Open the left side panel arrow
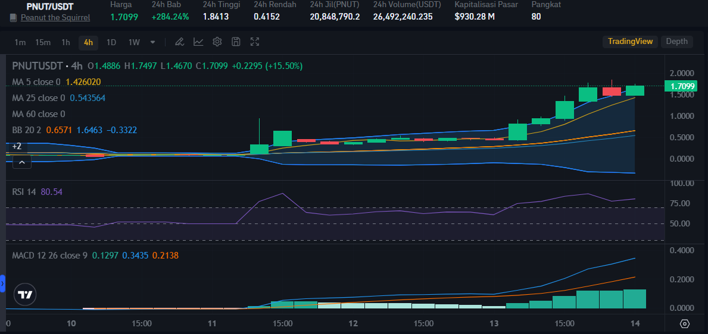 (x=2, y=283)
